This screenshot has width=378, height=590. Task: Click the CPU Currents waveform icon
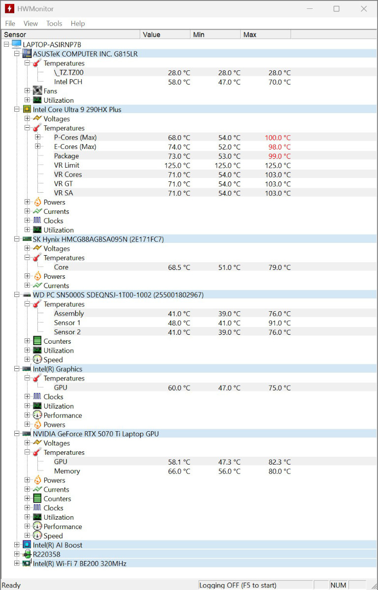coord(37,211)
